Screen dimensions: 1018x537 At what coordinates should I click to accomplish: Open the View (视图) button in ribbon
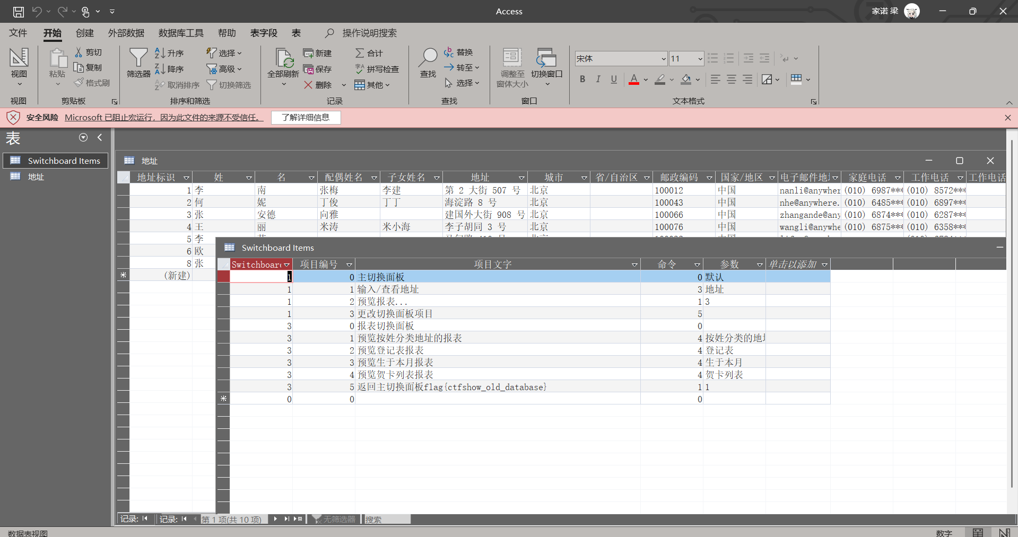[x=19, y=66]
